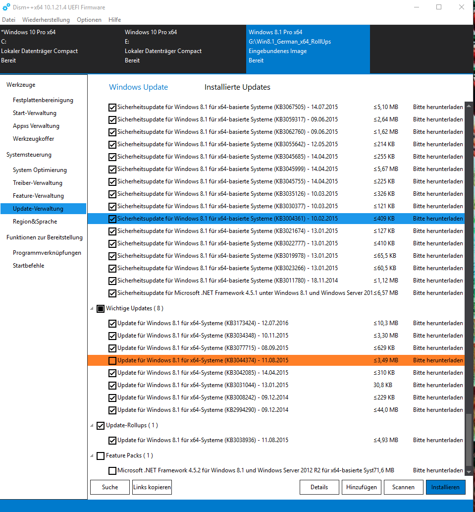475x512 pixels.
Task: Open Appxs Verwaltung in the sidebar
Action: pos(36,126)
